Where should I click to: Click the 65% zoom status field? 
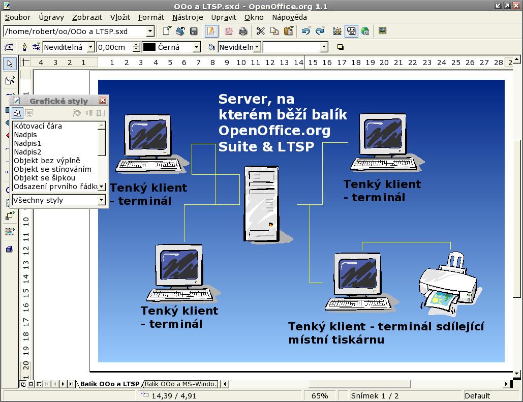point(320,396)
